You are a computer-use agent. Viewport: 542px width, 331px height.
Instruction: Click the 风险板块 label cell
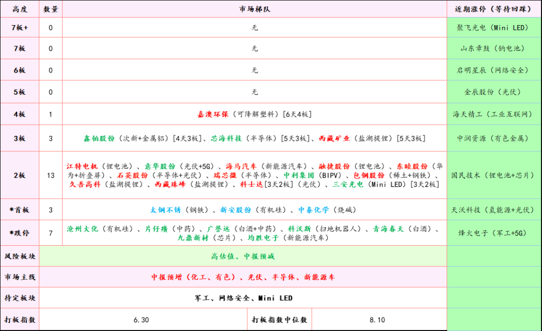20,256
